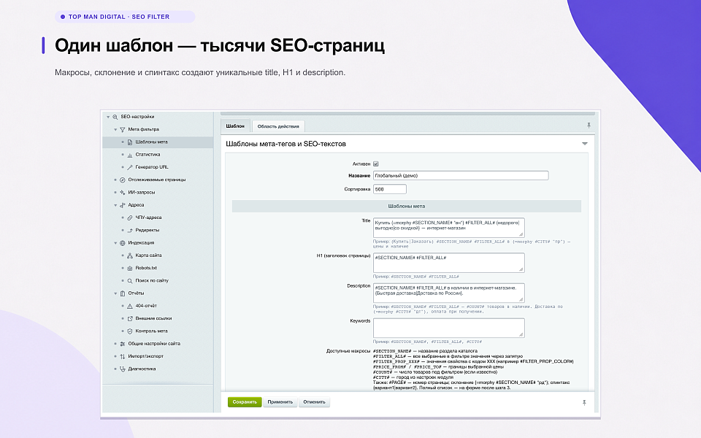
Task: Click the Применить button
Action: pyautogui.click(x=280, y=402)
